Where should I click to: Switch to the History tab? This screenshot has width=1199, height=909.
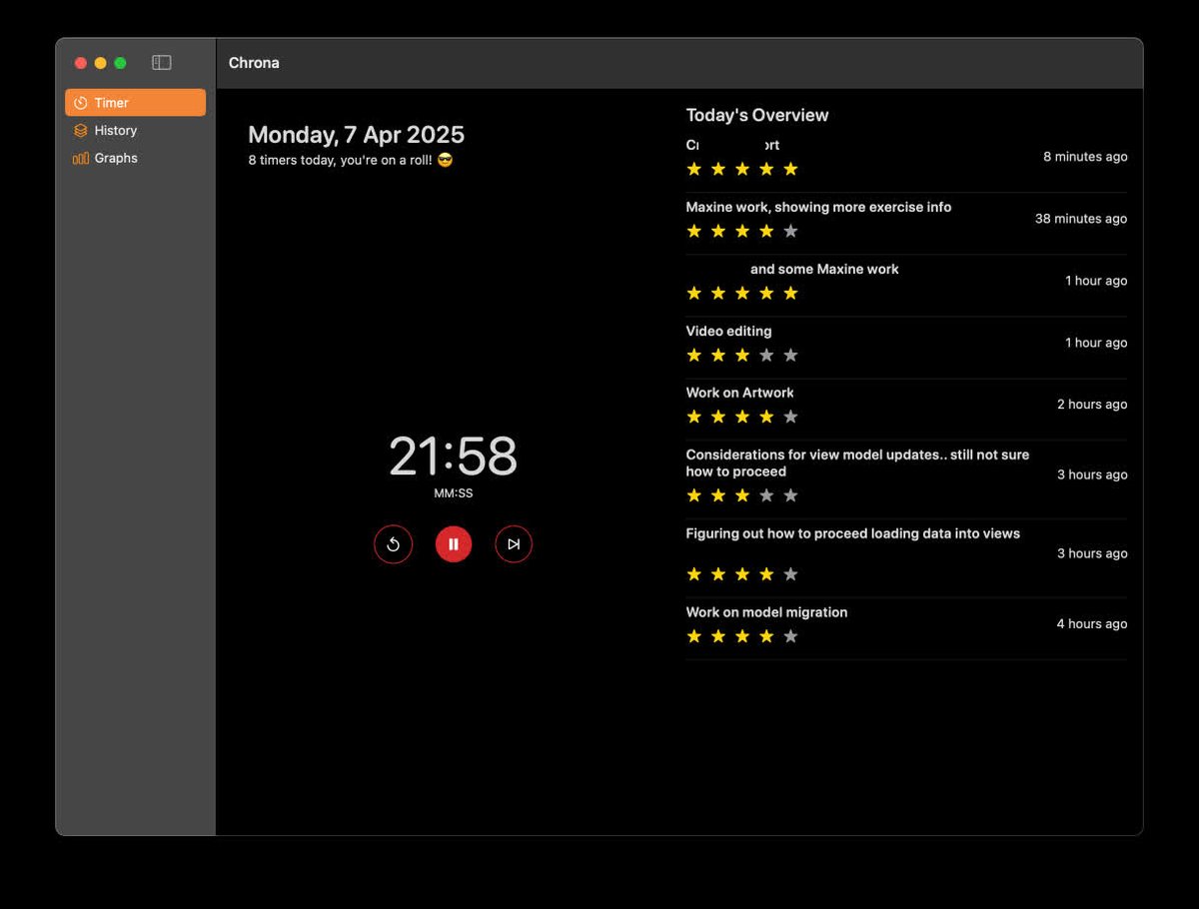coord(117,130)
